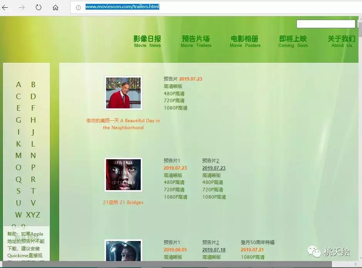The image size is (362, 268).
Task: Open 电影相册 Movie Posters
Action: 244,41
